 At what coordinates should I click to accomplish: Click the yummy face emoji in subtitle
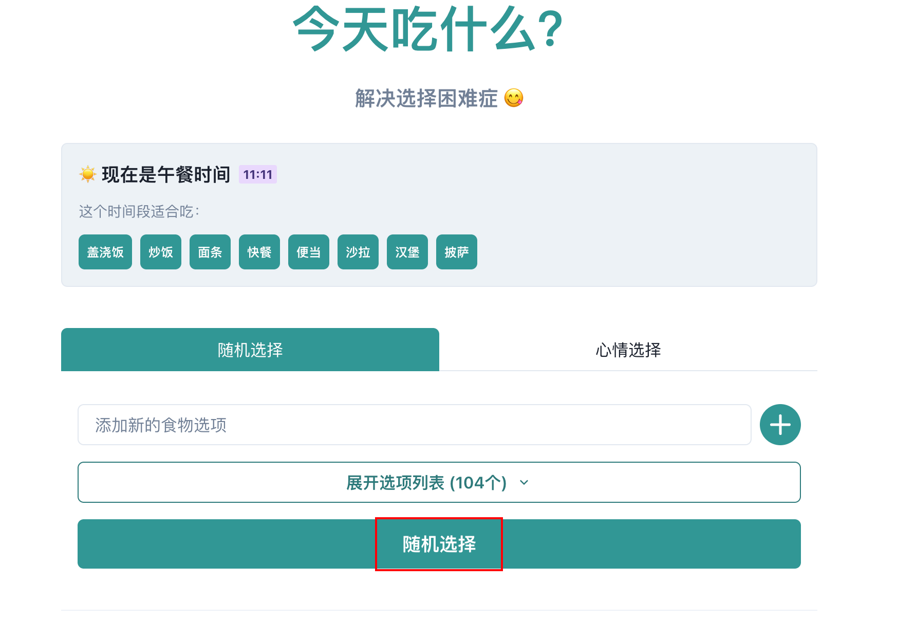click(513, 98)
